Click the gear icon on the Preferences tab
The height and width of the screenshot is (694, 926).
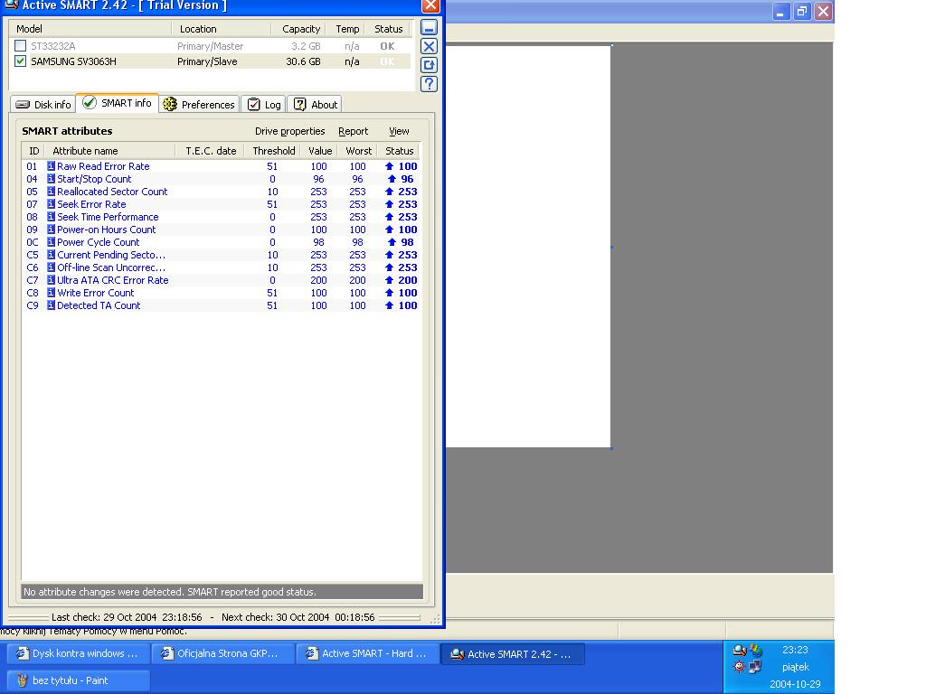[x=169, y=104]
